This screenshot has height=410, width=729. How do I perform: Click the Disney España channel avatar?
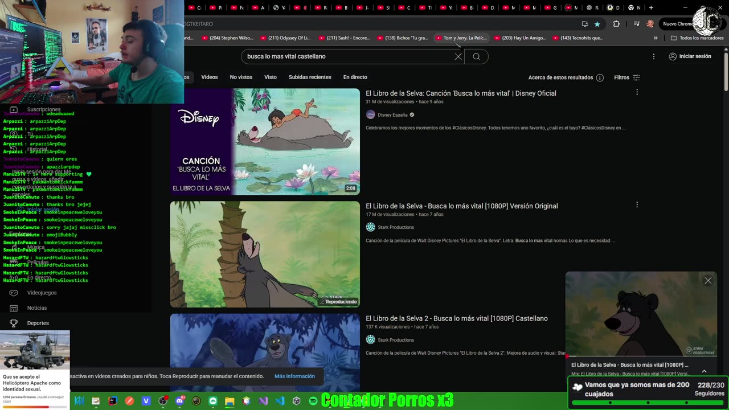click(x=371, y=114)
